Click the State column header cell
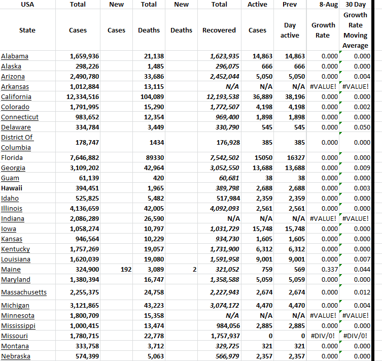Image resolution: width=382 pixels, height=361 pixels. click(x=27, y=30)
